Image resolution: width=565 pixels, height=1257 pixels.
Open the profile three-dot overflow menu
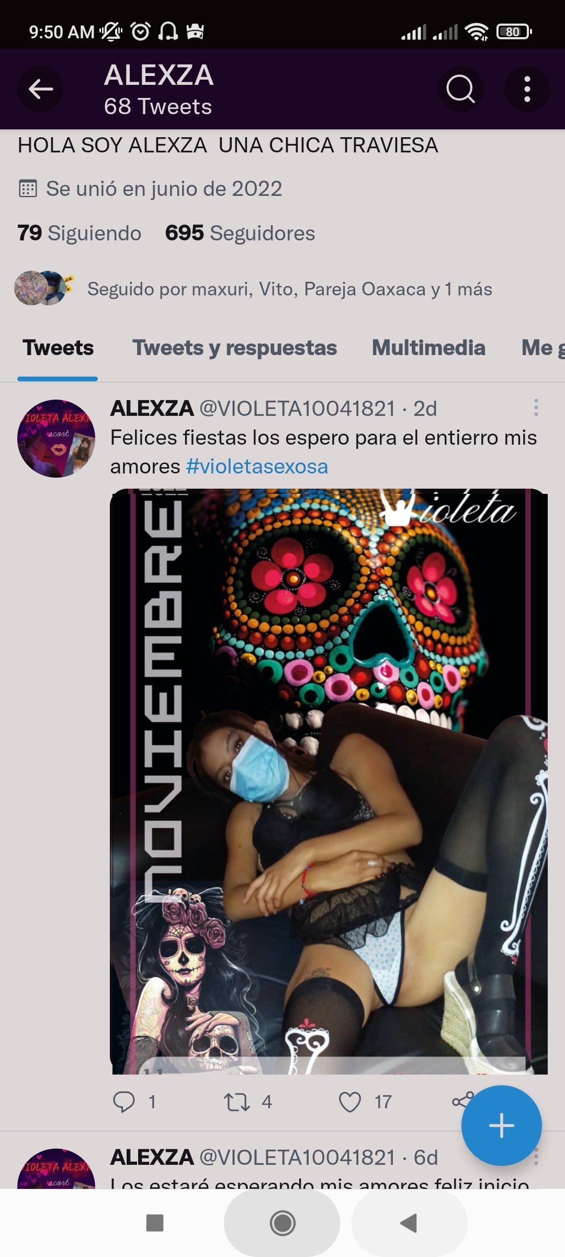point(527,89)
